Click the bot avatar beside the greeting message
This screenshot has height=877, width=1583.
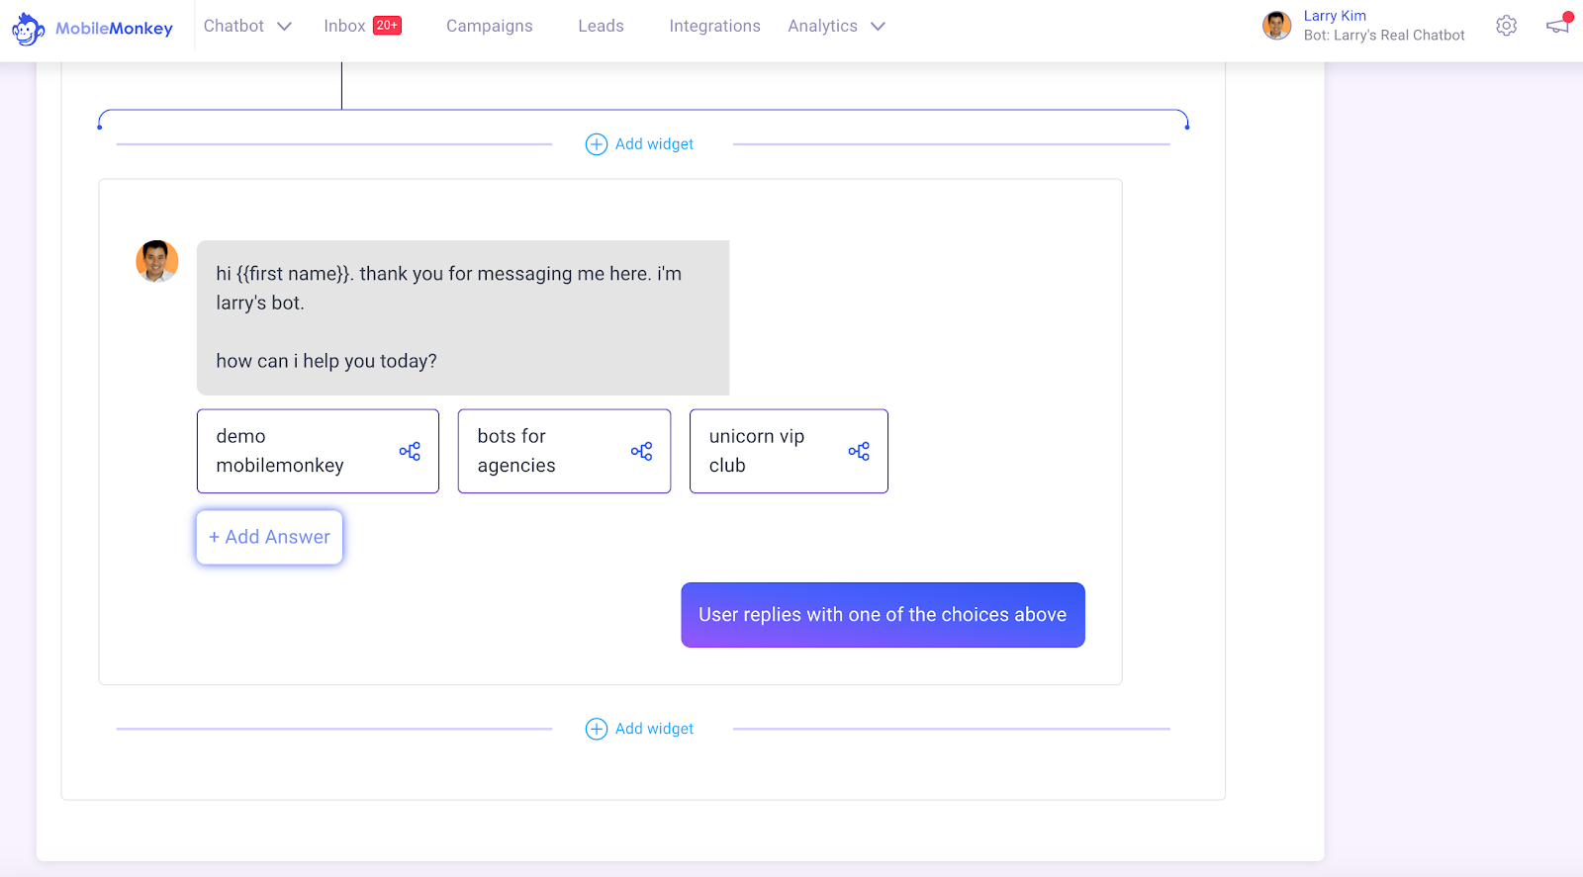pyautogui.click(x=157, y=261)
